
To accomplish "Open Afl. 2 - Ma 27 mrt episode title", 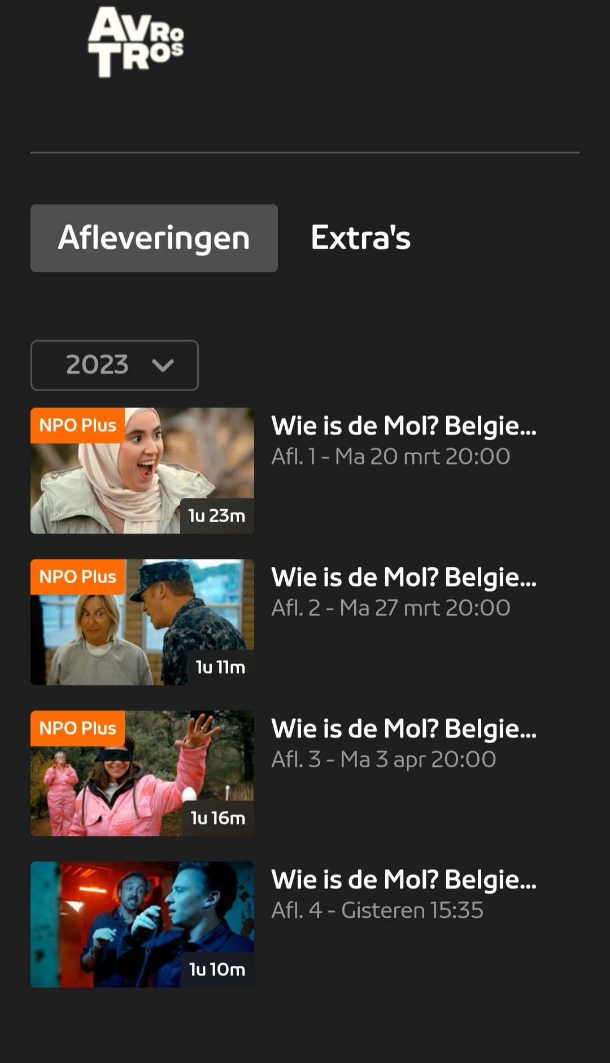I will pyautogui.click(x=404, y=578).
